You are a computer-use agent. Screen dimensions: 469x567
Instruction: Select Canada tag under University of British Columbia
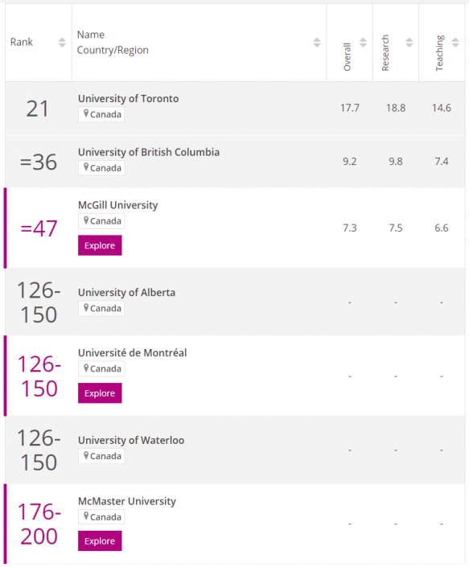[101, 168]
